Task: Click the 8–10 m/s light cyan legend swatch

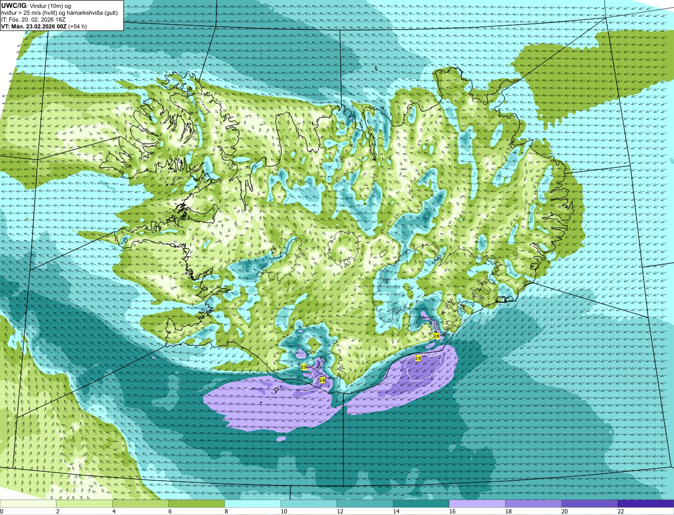Action: pos(253,504)
